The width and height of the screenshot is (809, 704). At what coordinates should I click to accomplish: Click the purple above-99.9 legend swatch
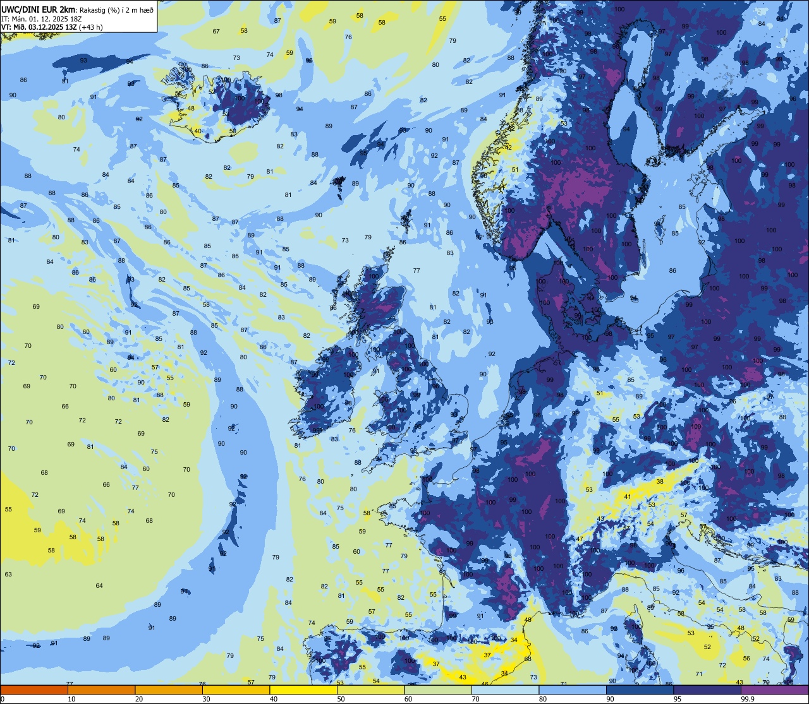774,689
